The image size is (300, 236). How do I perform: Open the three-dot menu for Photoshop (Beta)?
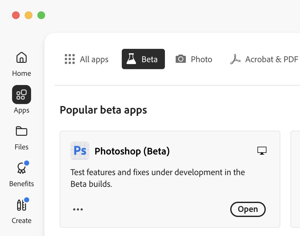coord(78,209)
